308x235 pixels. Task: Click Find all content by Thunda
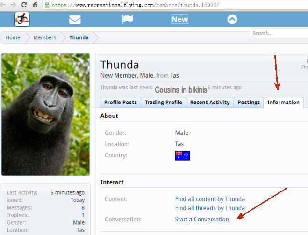(x=210, y=199)
